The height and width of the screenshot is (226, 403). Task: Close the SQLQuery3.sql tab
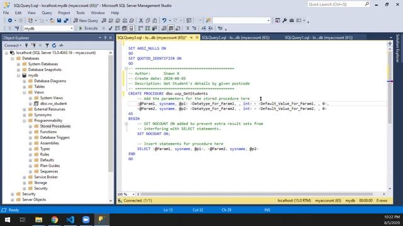pyautogui.click(x=197, y=38)
